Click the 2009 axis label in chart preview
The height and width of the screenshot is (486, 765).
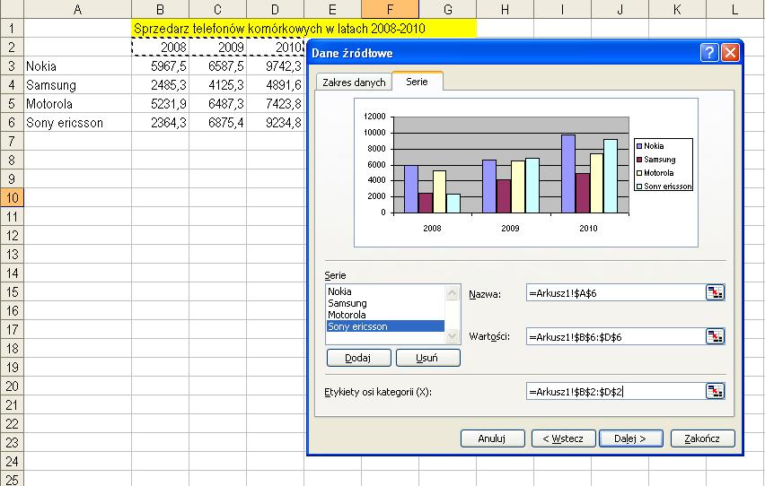pyautogui.click(x=510, y=228)
